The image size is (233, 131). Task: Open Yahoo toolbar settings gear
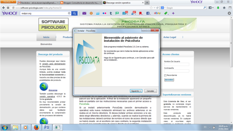point(229,13)
